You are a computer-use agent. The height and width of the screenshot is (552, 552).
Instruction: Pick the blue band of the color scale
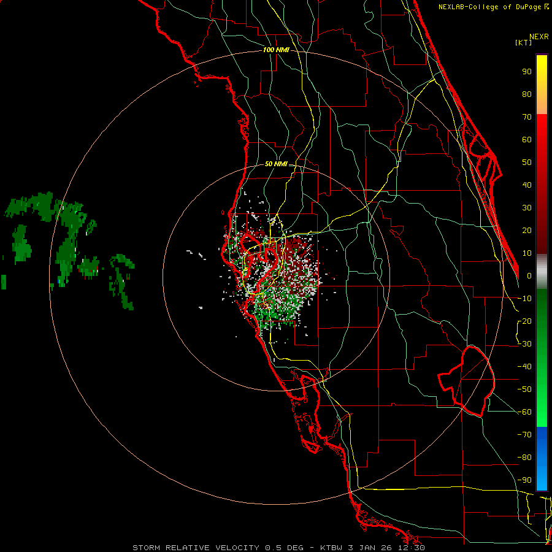[542, 458]
